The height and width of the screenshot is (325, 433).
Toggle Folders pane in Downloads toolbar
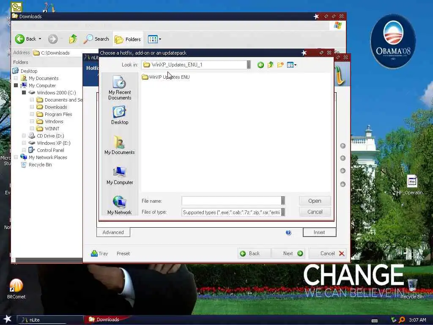[128, 39]
